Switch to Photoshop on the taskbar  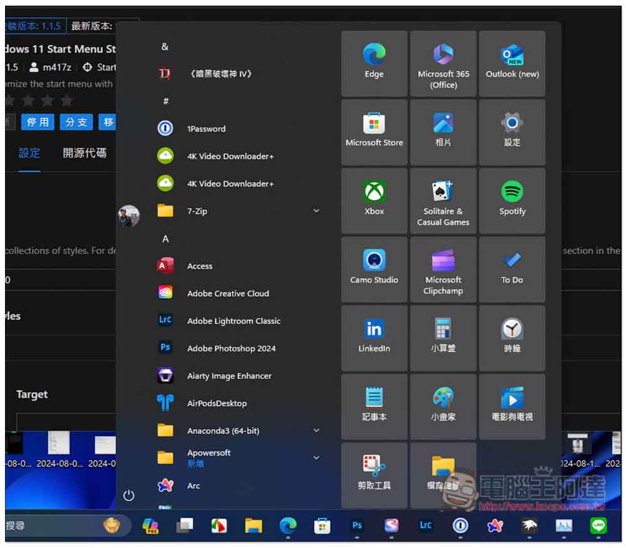pyautogui.click(x=357, y=525)
